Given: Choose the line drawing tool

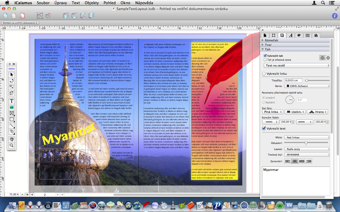Looking at the screenshot, I should pos(12,125).
